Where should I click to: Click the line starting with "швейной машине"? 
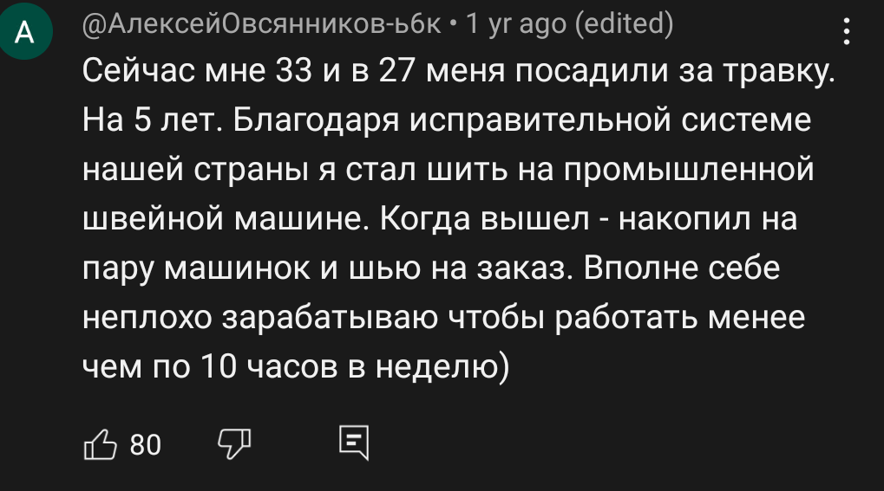pyautogui.click(x=439, y=221)
